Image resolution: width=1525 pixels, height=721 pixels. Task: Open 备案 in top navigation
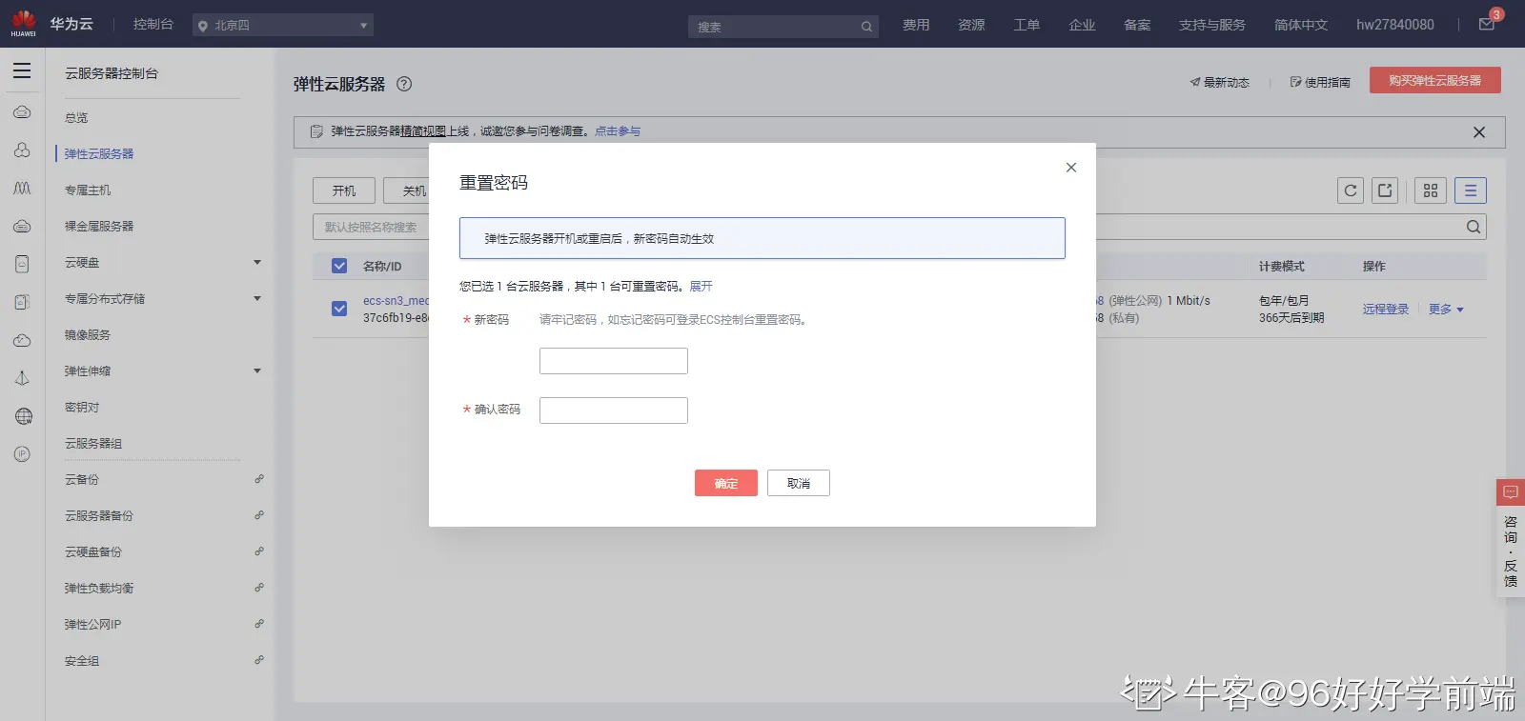coord(1137,25)
